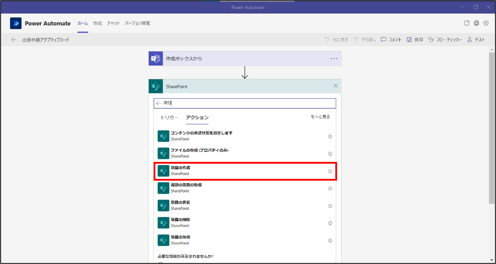Switch to トリガー tab
The height and width of the screenshot is (264, 496).
169,117
